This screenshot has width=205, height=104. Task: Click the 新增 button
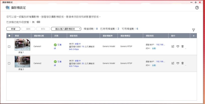pos(13,29)
